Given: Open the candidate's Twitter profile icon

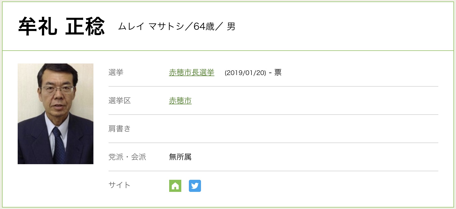Looking at the screenshot, I should tap(195, 186).
